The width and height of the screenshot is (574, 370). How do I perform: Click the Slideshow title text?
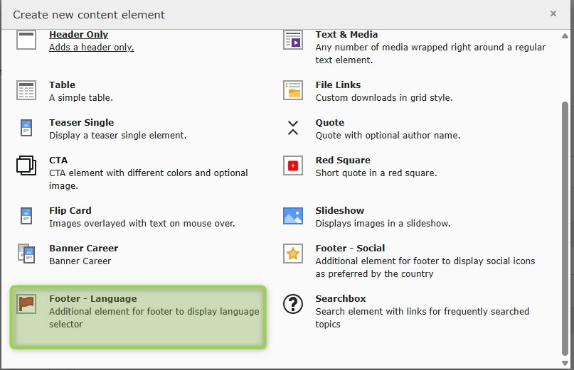click(x=339, y=210)
